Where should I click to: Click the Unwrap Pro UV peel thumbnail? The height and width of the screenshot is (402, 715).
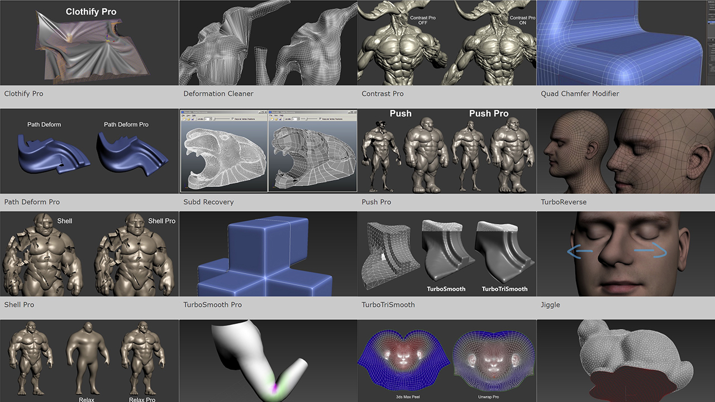pos(447,361)
